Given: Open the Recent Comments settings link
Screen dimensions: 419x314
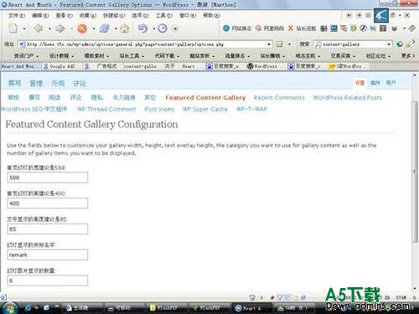Looking at the screenshot, I should (279, 98).
